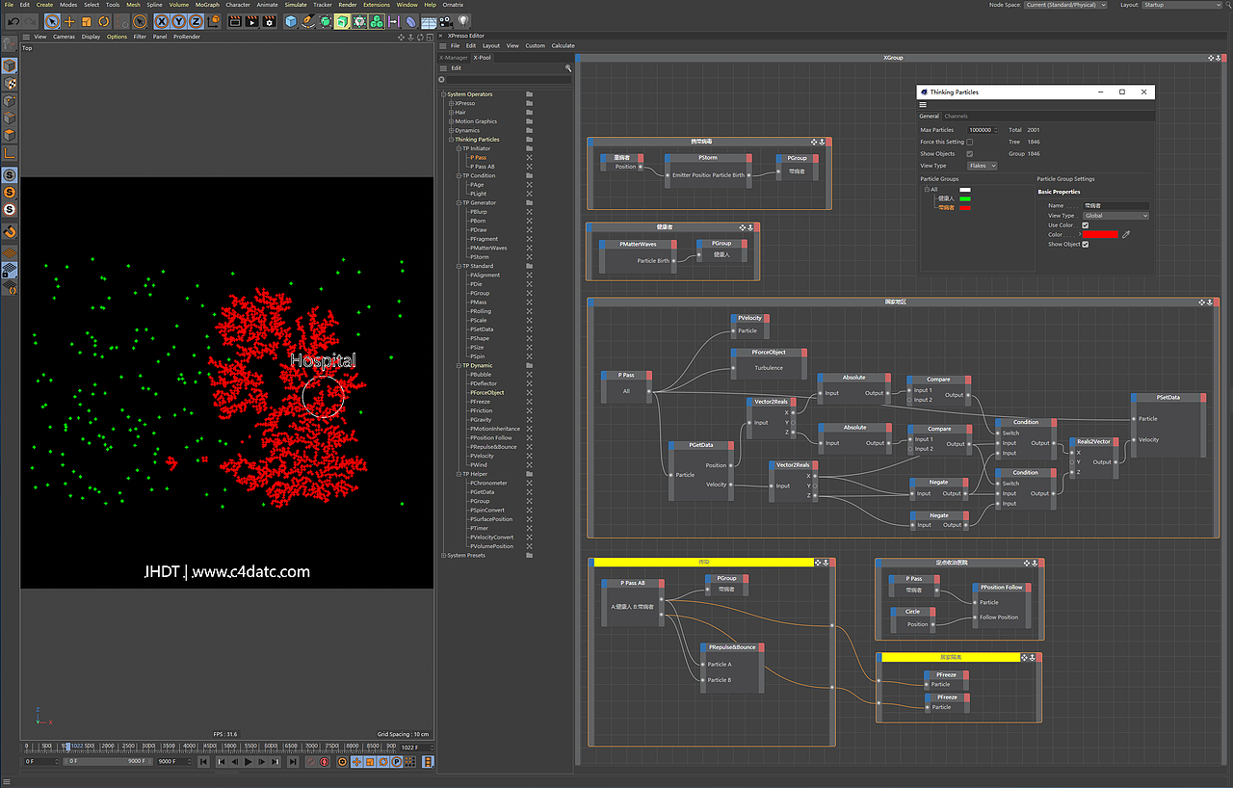The height and width of the screenshot is (788, 1233).
Task: Select the Rotate tool in the toolbar
Action: tap(102, 19)
